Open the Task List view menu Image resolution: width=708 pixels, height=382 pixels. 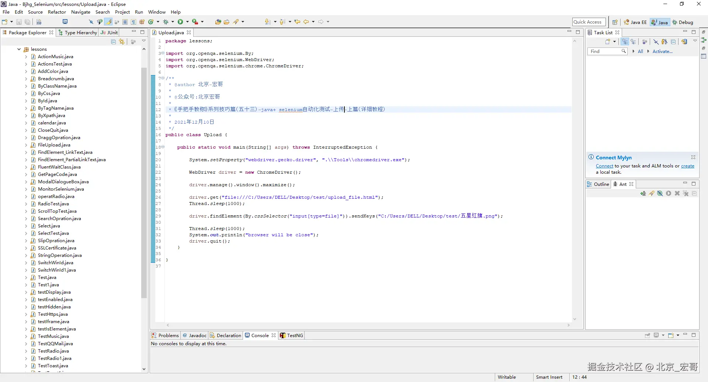click(x=695, y=41)
